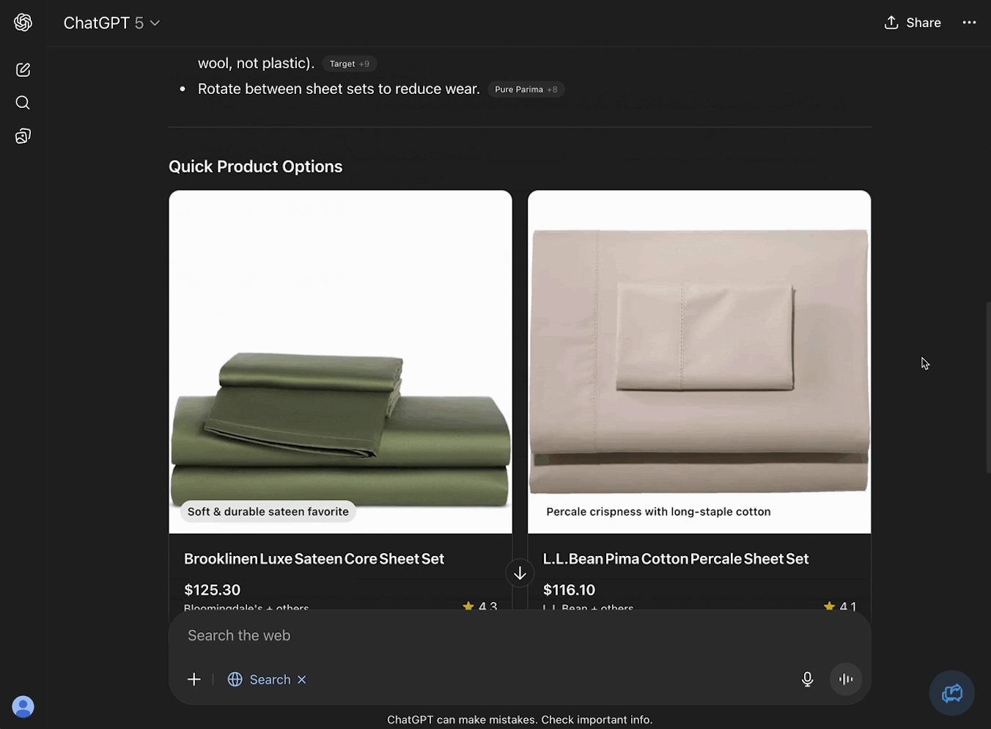Image resolution: width=991 pixels, height=729 pixels.
Task: Open the Pure Parima +8 source chip
Action: click(x=526, y=89)
